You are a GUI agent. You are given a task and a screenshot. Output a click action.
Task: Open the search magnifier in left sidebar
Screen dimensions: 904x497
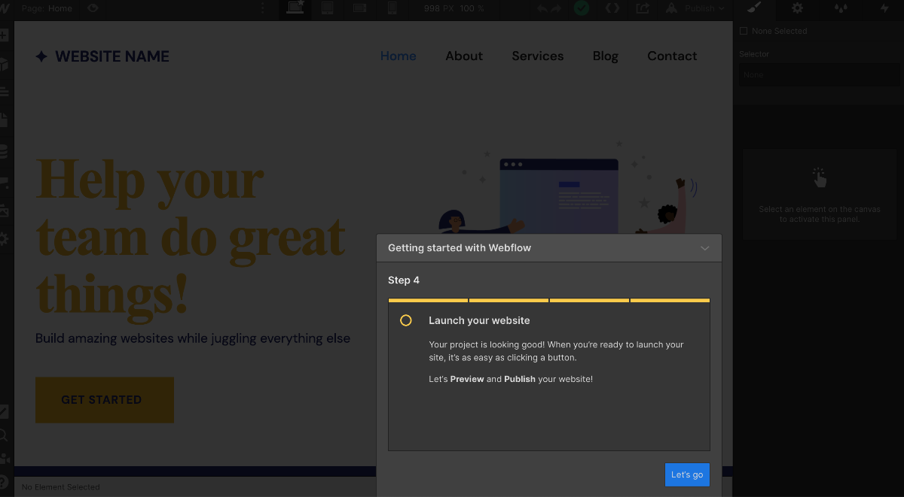point(4,435)
